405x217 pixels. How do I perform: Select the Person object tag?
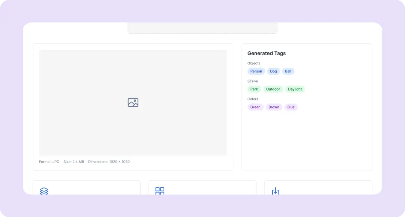tap(256, 71)
